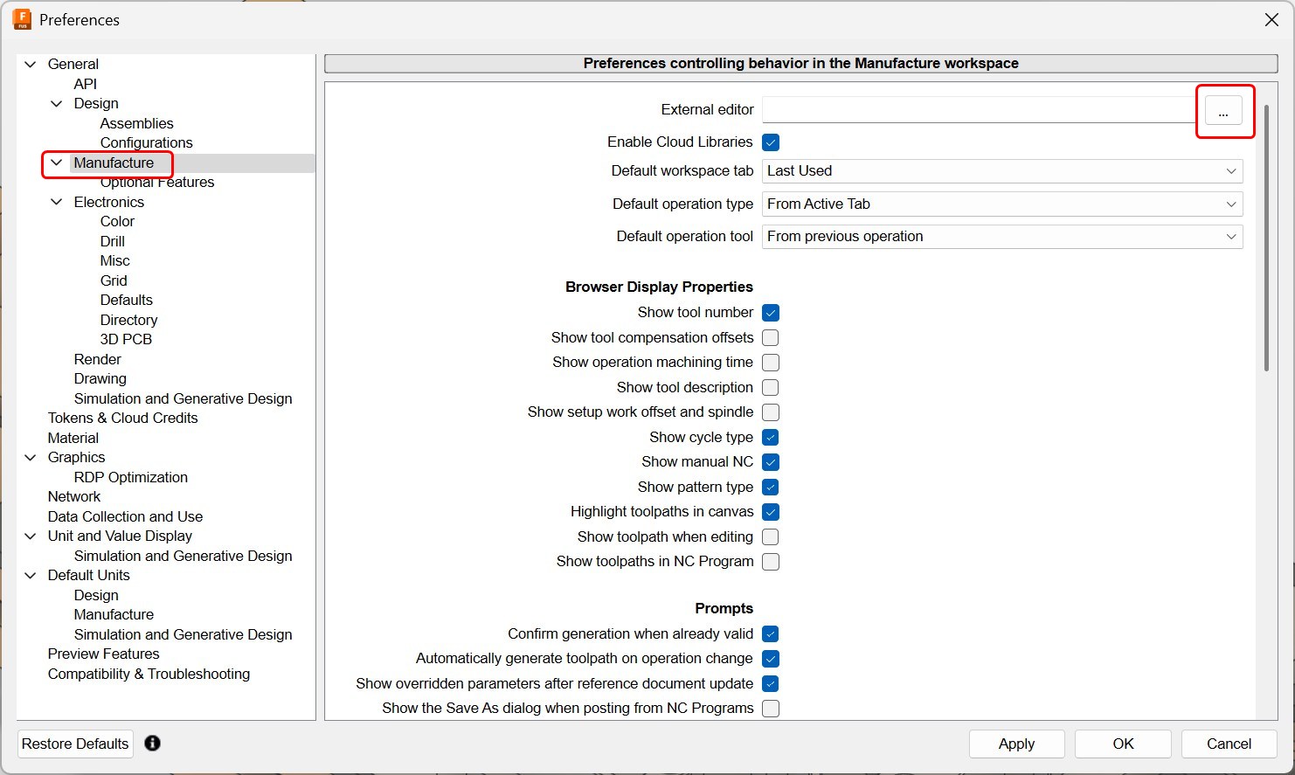Collapse the Electronics section

pos(56,202)
